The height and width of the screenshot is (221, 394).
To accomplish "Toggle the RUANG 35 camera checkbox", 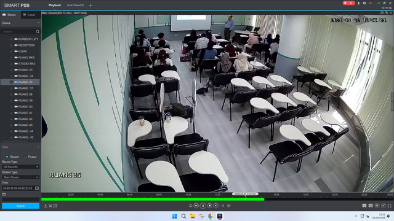I will tap(11, 82).
